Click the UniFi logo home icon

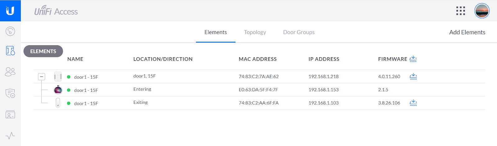[10, 11]
